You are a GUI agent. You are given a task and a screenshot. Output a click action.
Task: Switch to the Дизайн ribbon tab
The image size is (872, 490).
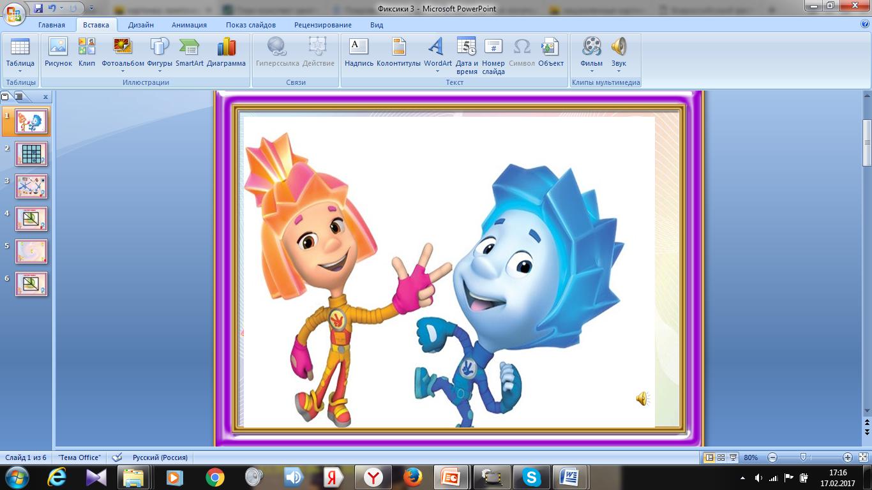[140, 25]
